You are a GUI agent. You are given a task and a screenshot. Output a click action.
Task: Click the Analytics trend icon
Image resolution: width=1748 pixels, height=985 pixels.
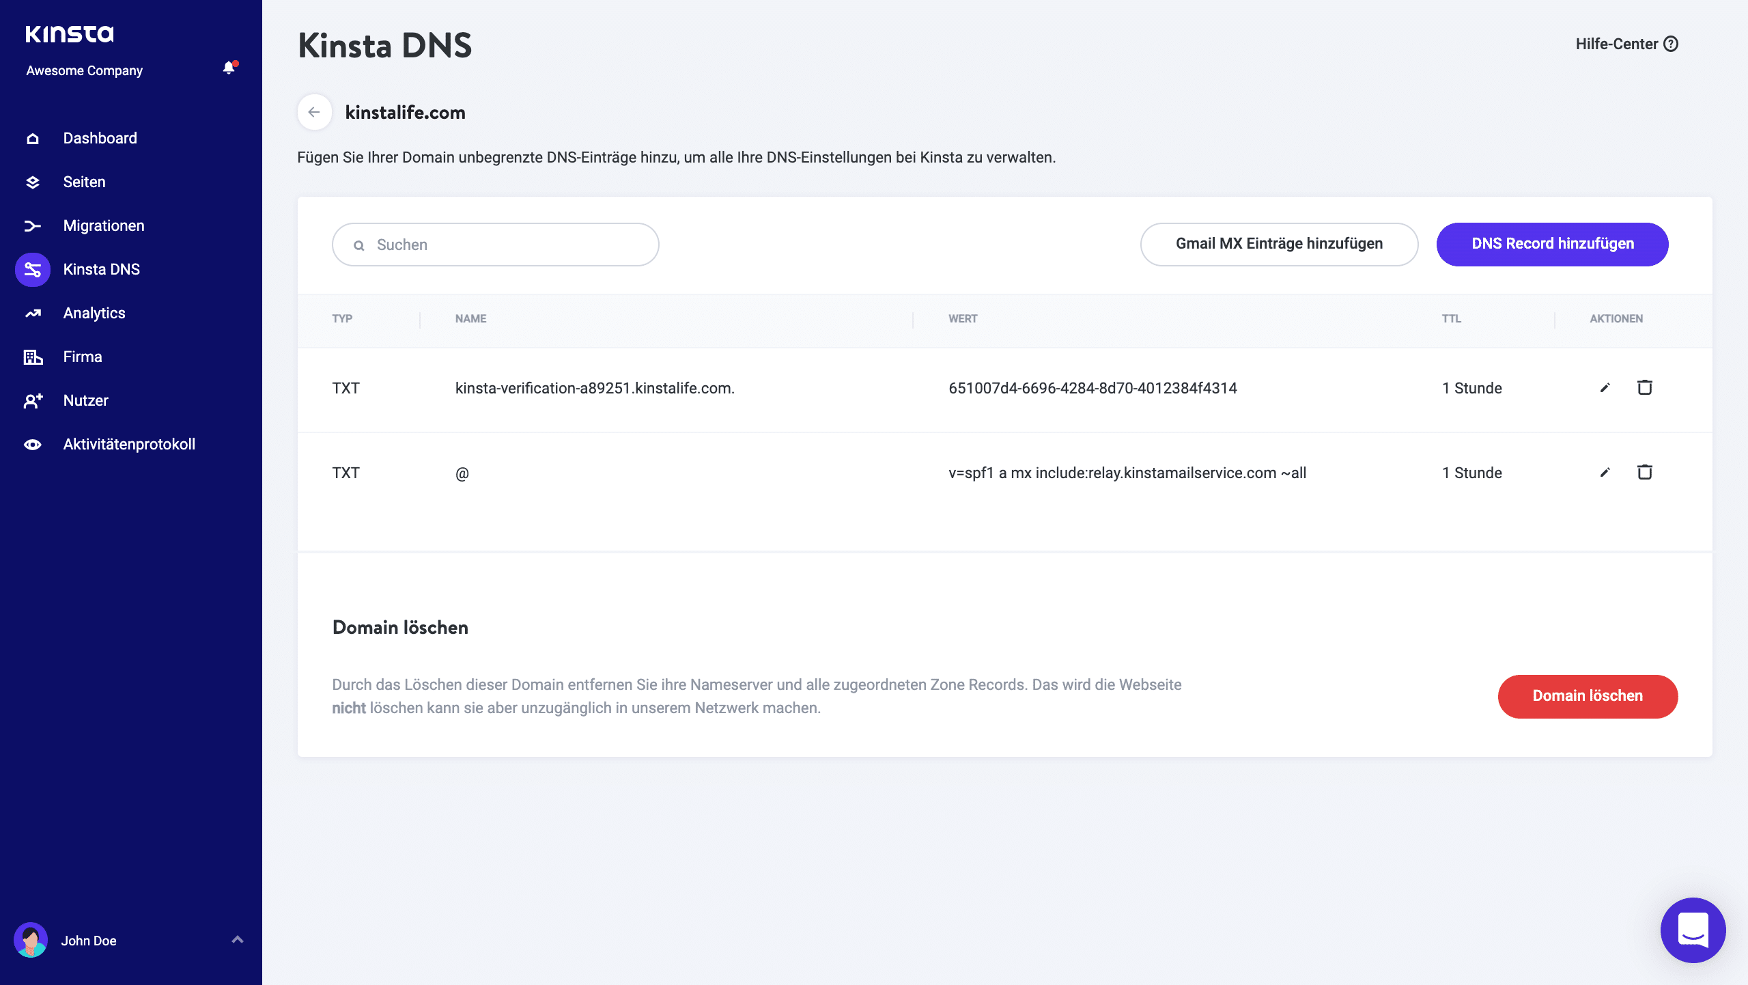(x=33, y=314)
